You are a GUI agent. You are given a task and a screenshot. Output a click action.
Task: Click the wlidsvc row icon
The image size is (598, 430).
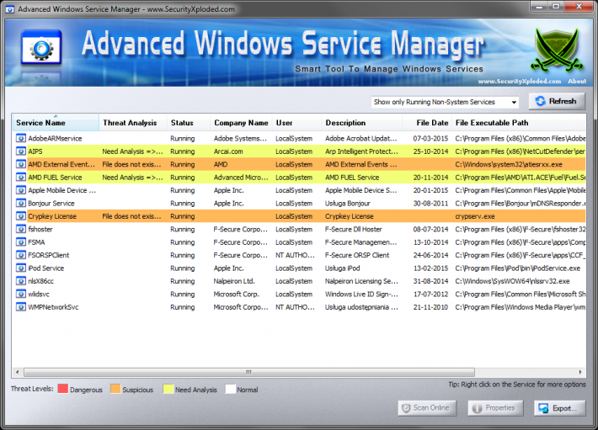[x=20, y=294]
